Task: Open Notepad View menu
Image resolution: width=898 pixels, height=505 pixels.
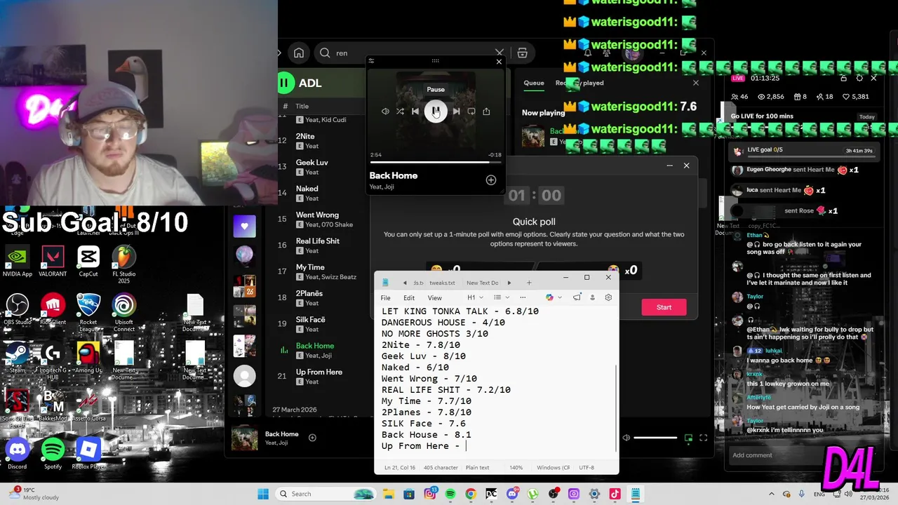Action: (x=435, y=297)
